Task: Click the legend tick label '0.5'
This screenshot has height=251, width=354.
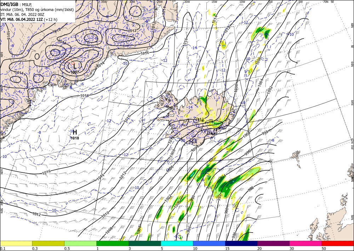Action: point(67,249)
